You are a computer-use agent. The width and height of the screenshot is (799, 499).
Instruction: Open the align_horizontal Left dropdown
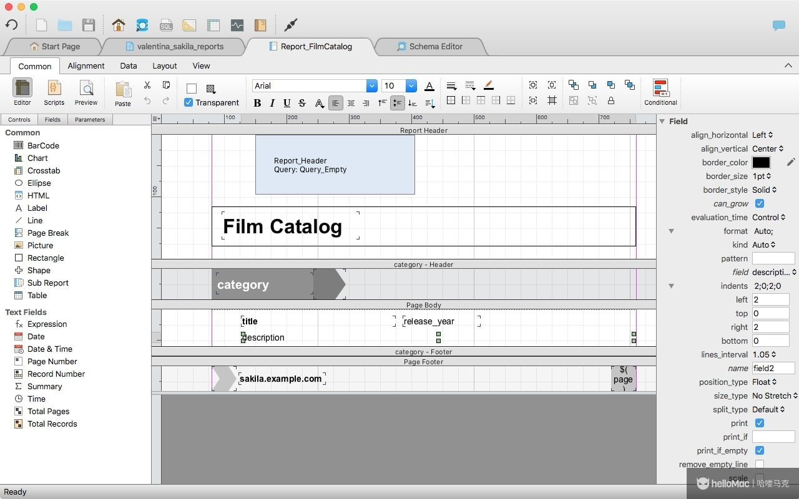(762, 135)
